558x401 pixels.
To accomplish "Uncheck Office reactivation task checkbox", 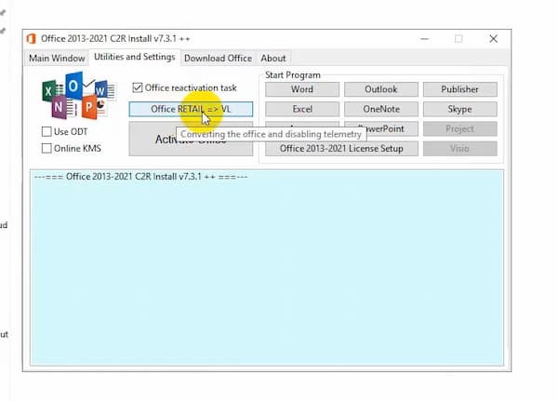I will point(138,87).
